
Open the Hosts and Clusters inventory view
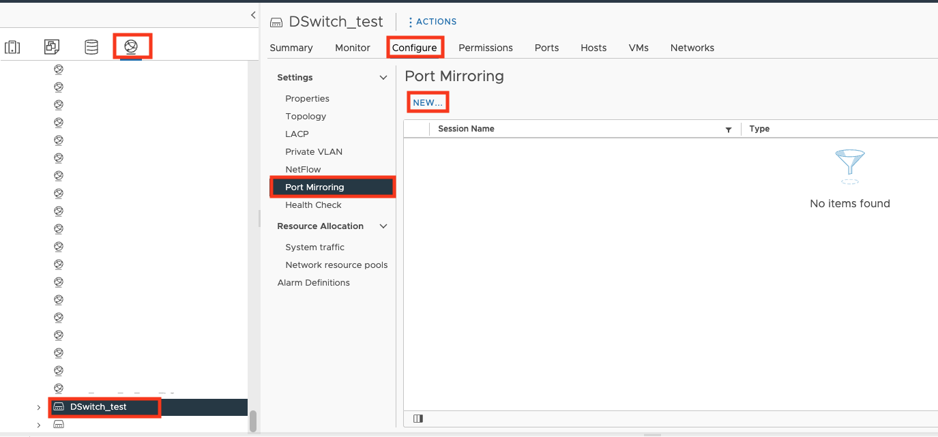pos(12,47)
